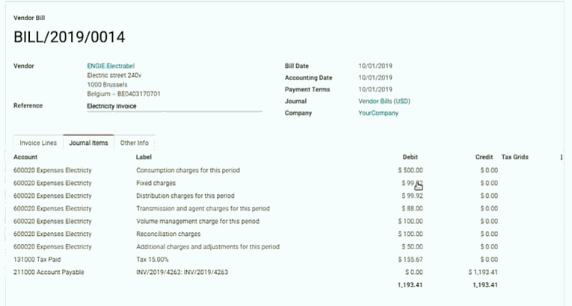This screenshot has width=572, height=306.
Task: Sort by the Credit column header
Action: tap(484, 157)
